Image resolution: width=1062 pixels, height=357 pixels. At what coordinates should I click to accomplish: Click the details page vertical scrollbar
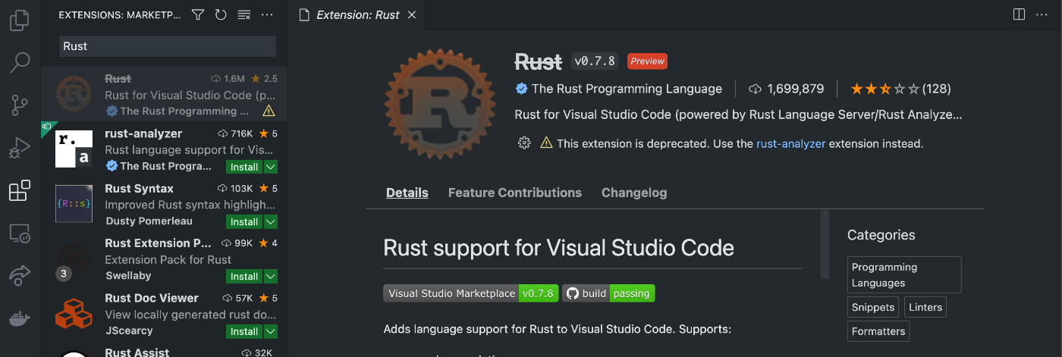pyautogui.click(x=825, y=244)
